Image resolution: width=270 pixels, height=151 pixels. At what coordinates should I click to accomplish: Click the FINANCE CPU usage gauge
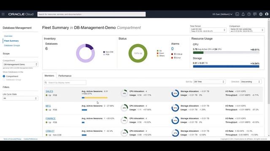[124, 120]
